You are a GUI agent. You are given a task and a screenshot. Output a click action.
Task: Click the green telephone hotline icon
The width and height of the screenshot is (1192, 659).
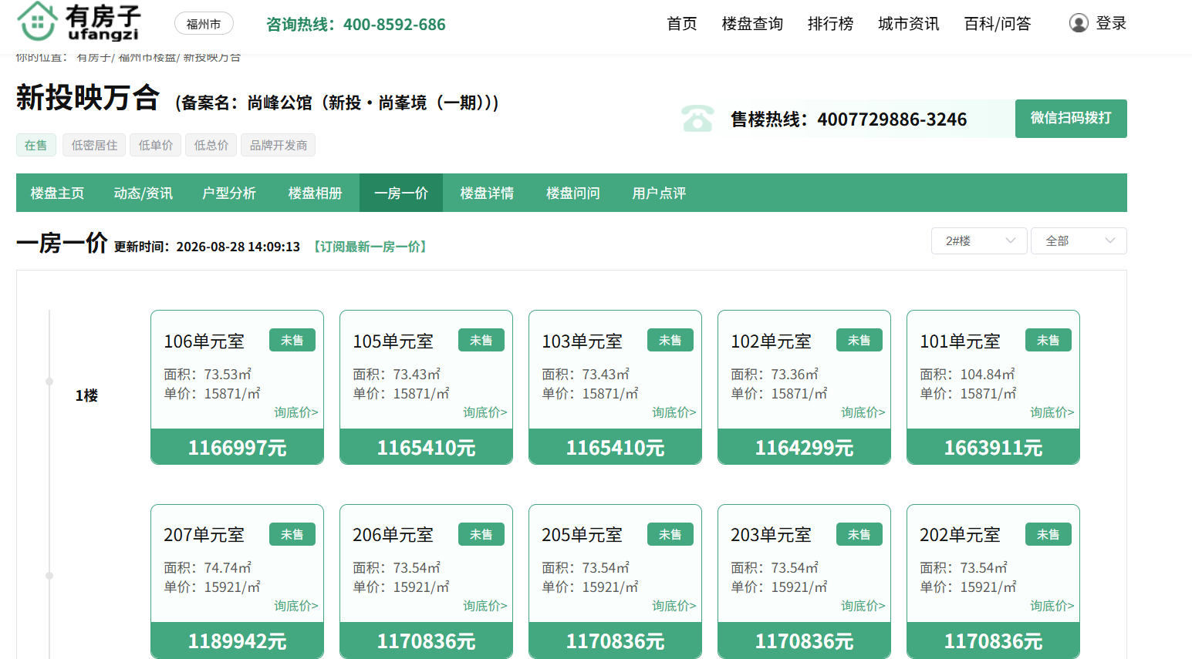pos(697,118)
